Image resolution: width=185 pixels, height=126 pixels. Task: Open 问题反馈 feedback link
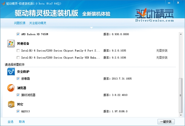click(x=20, y=23)
